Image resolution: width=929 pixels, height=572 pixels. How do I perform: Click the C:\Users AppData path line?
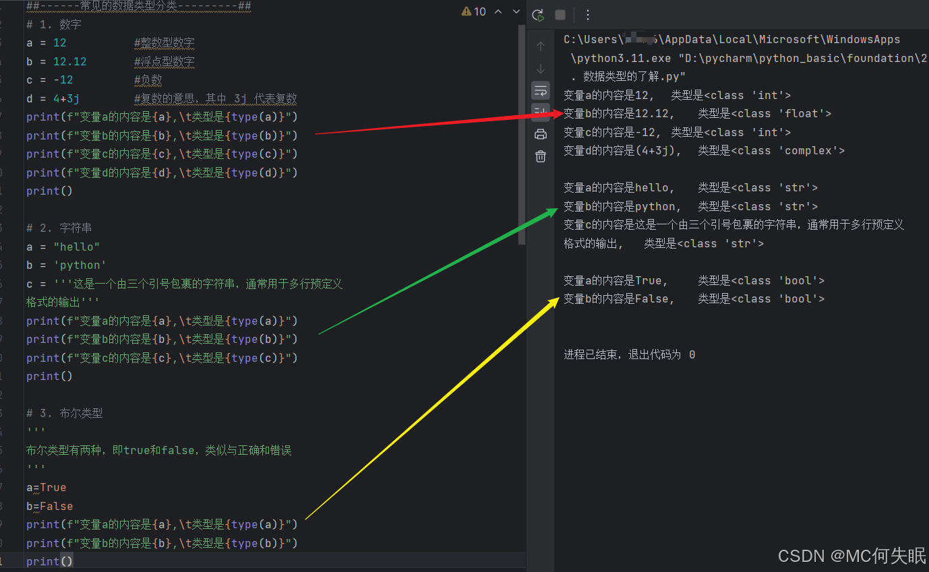pos(732,40)
